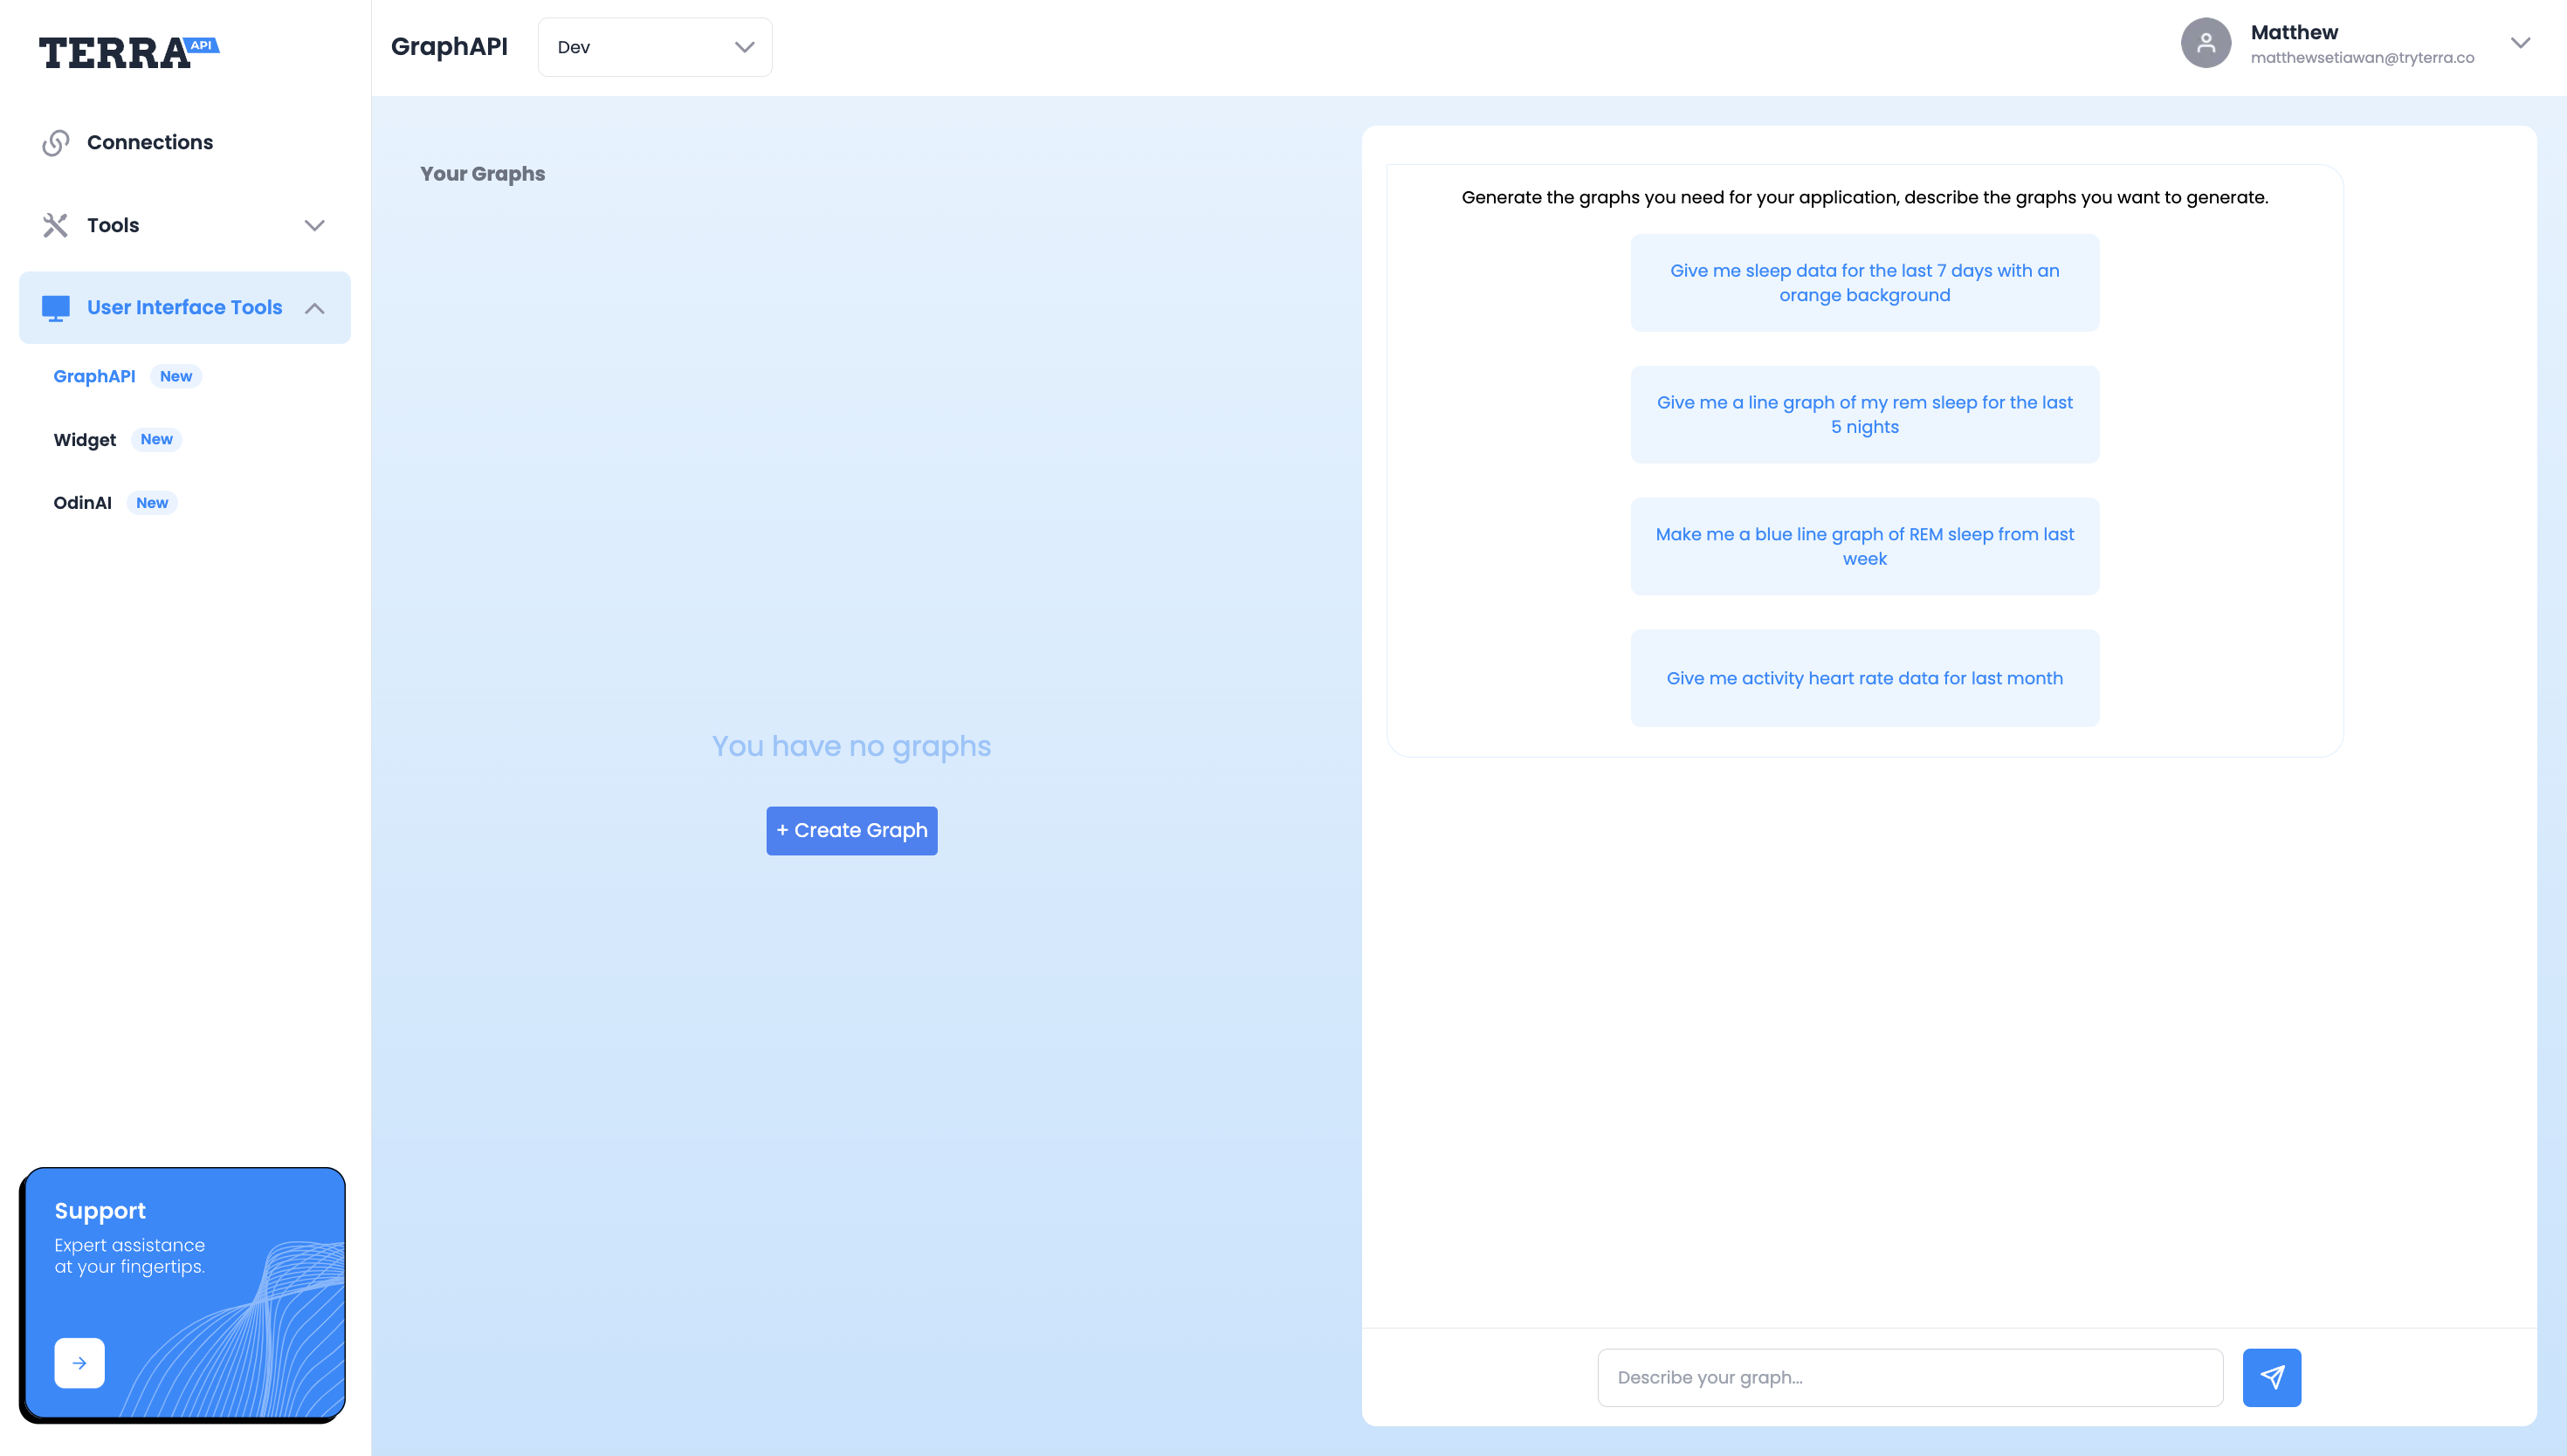
Task: Open the Widget sidebar item
Action: pos(85,440)
